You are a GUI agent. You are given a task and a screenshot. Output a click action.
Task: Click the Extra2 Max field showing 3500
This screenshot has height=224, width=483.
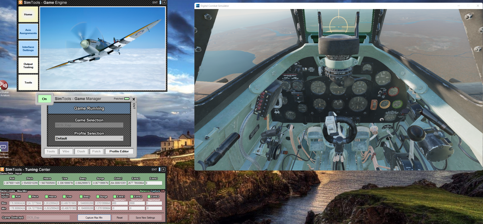137,203
